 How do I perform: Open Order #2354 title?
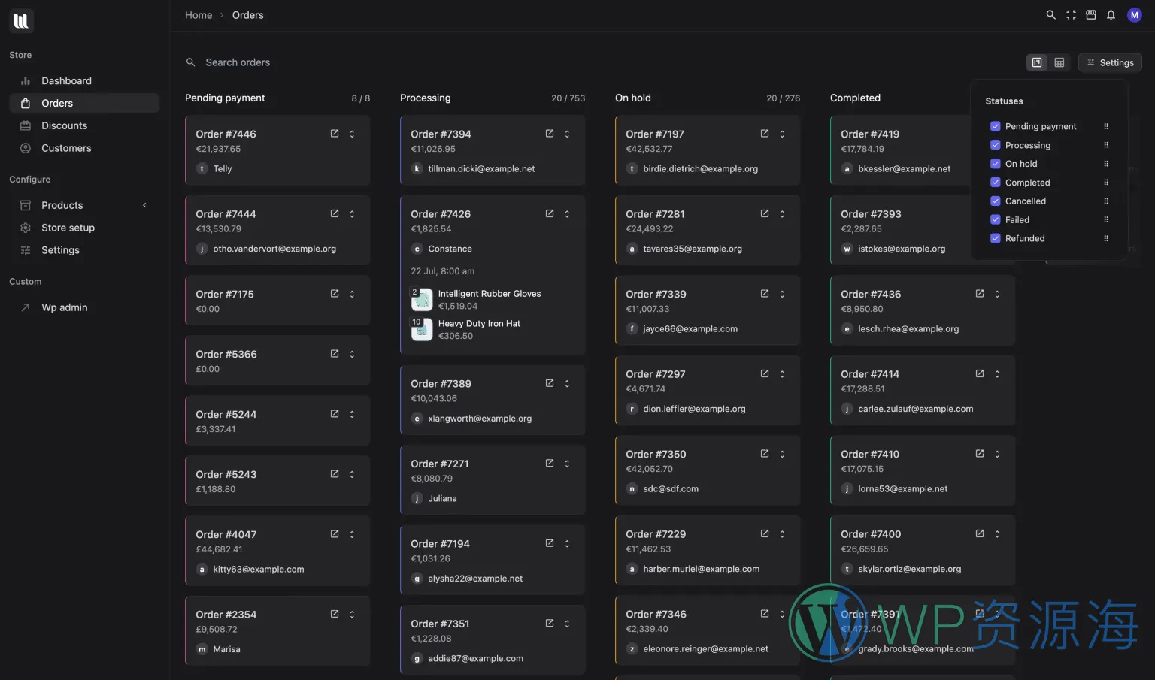[226, 615]
